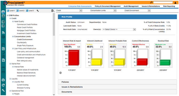The width and height of the screenshot is (179, 96).
Task: Select Counterparty in the profile tree
Action: (22, 42)
